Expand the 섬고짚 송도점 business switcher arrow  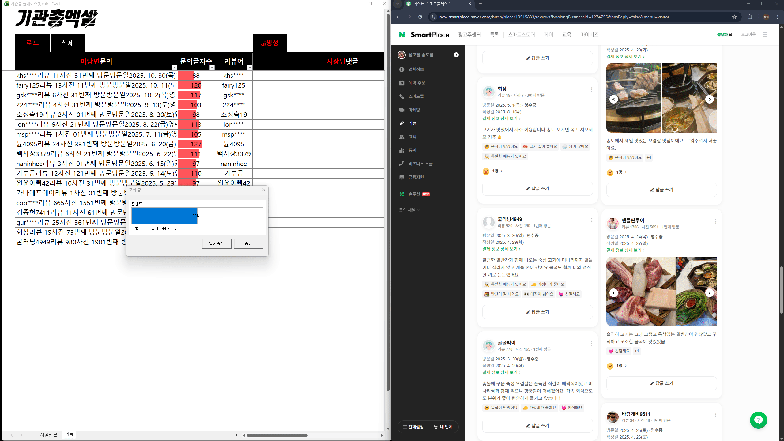(456, 55)
